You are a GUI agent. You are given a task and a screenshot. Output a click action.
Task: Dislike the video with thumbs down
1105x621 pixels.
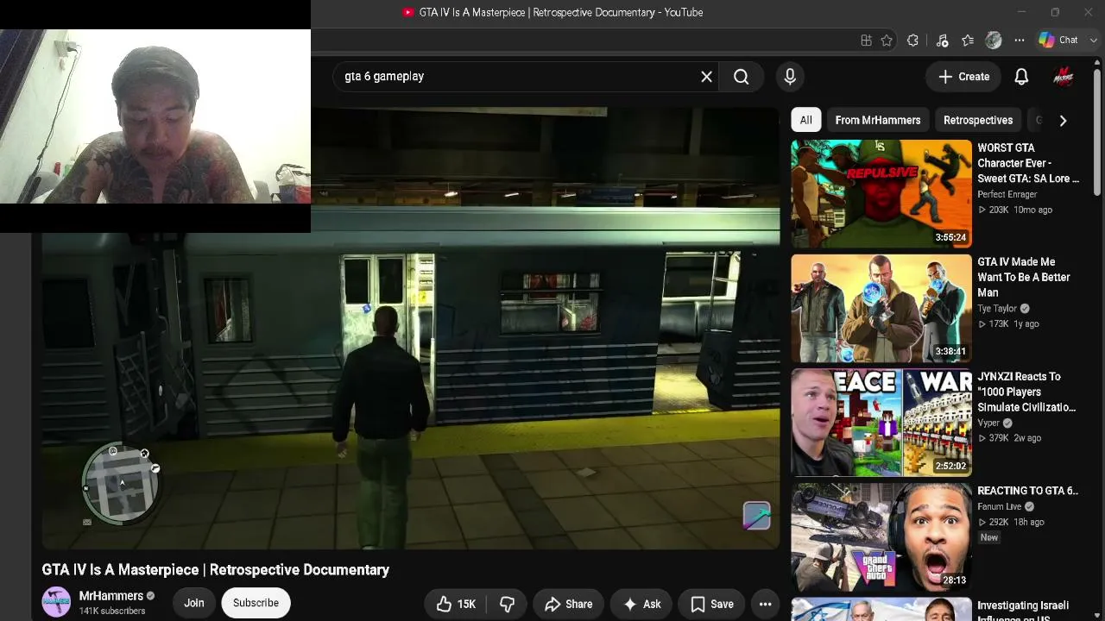pyautogui.click(x=507, y=604)
